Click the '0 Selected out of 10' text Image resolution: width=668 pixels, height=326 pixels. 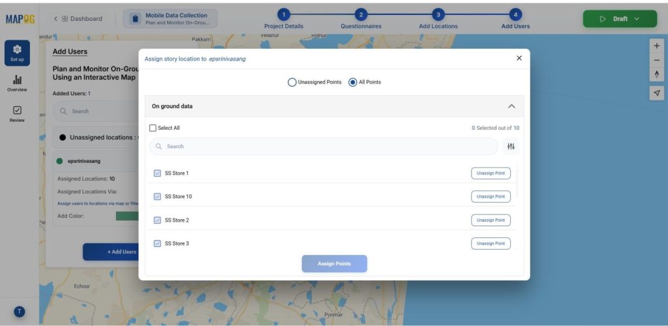click(496, 128)
